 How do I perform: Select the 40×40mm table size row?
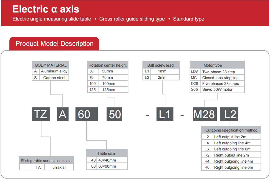tap(107, 160)
